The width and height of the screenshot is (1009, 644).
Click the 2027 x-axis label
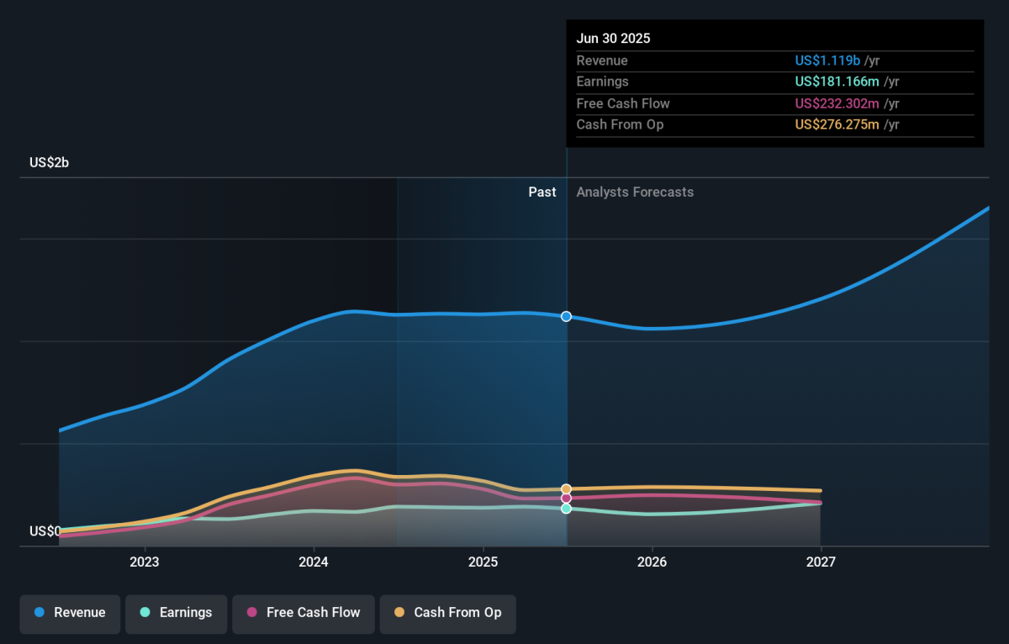click(821, 562)
